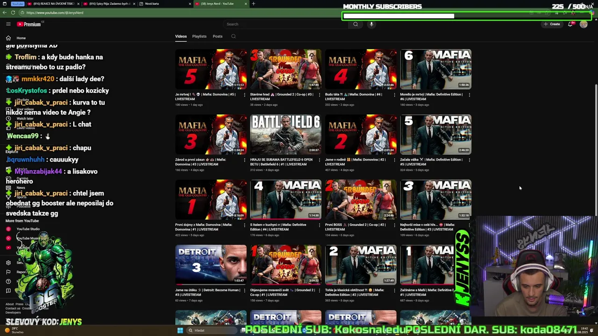This screenshot has height=336, width=598.
Task: Click the Hledat taskbar search box
Action: [x=213, y=330]
